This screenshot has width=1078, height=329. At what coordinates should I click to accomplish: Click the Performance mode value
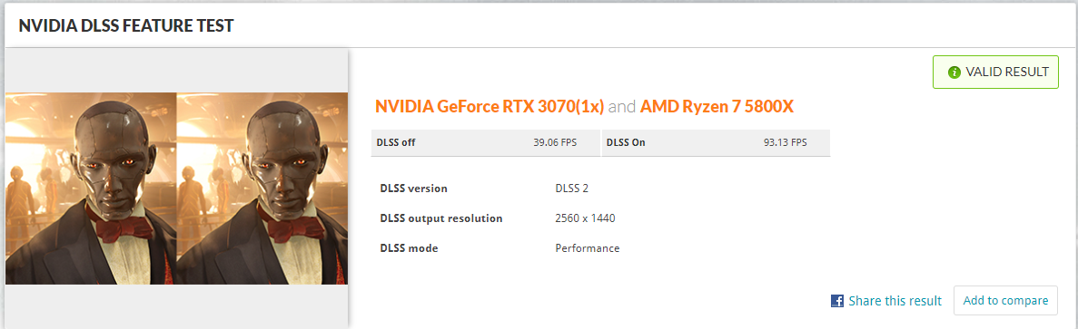587,248
